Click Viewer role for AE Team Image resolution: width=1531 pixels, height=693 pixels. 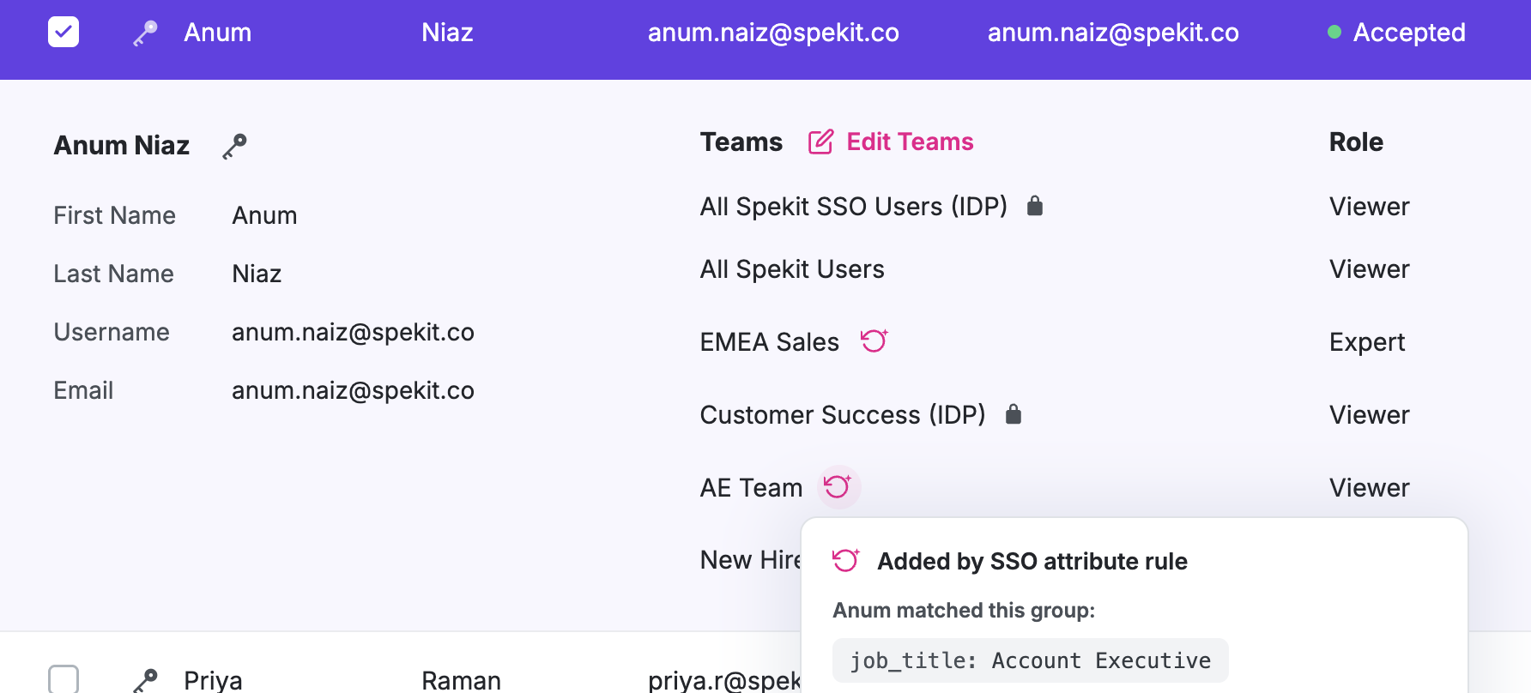pyautogui.click(x=1369, y=488)
